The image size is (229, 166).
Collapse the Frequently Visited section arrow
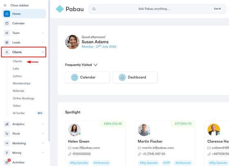tap(95, 65)
